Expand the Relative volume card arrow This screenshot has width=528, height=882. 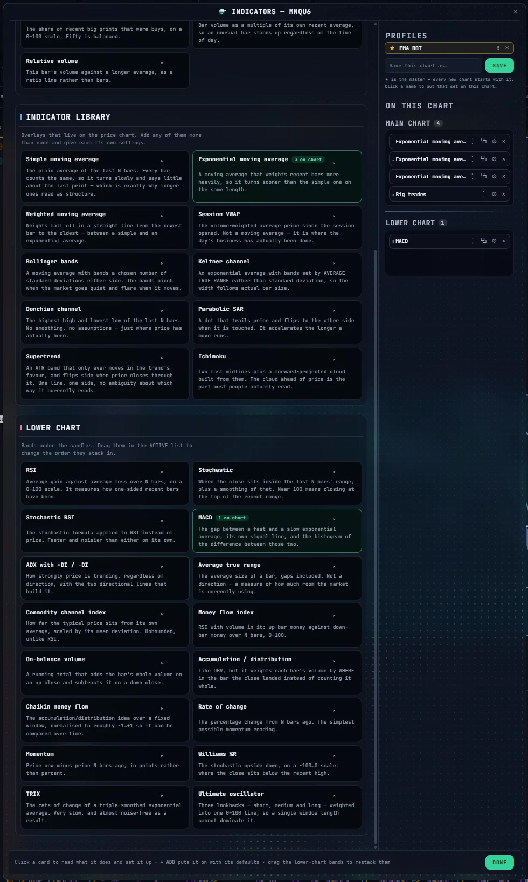[162, 62]
